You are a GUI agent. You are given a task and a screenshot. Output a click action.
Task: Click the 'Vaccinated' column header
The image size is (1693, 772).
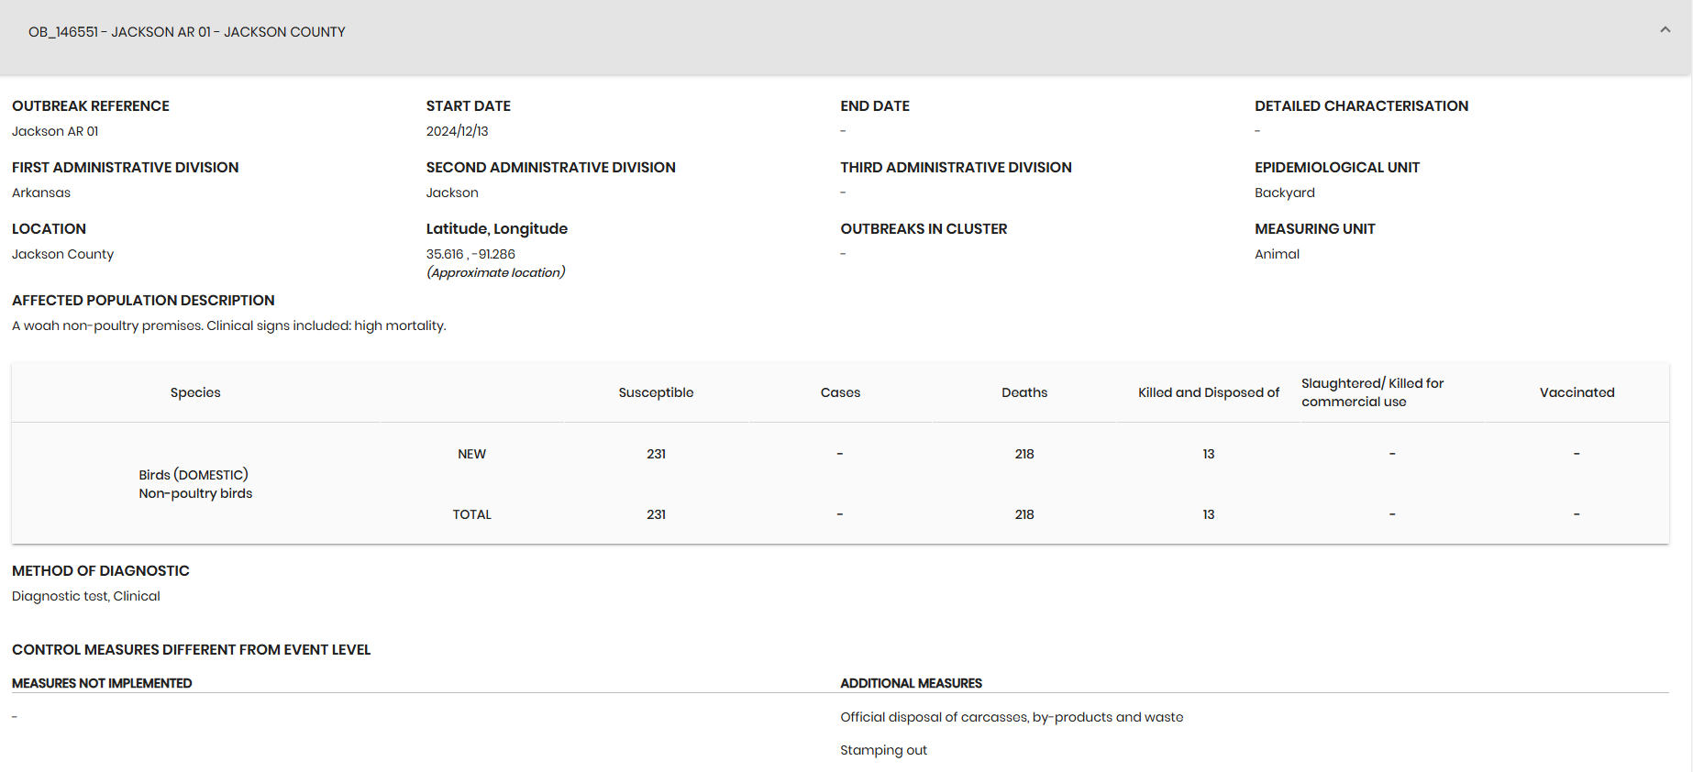(x=1577, y=392)
